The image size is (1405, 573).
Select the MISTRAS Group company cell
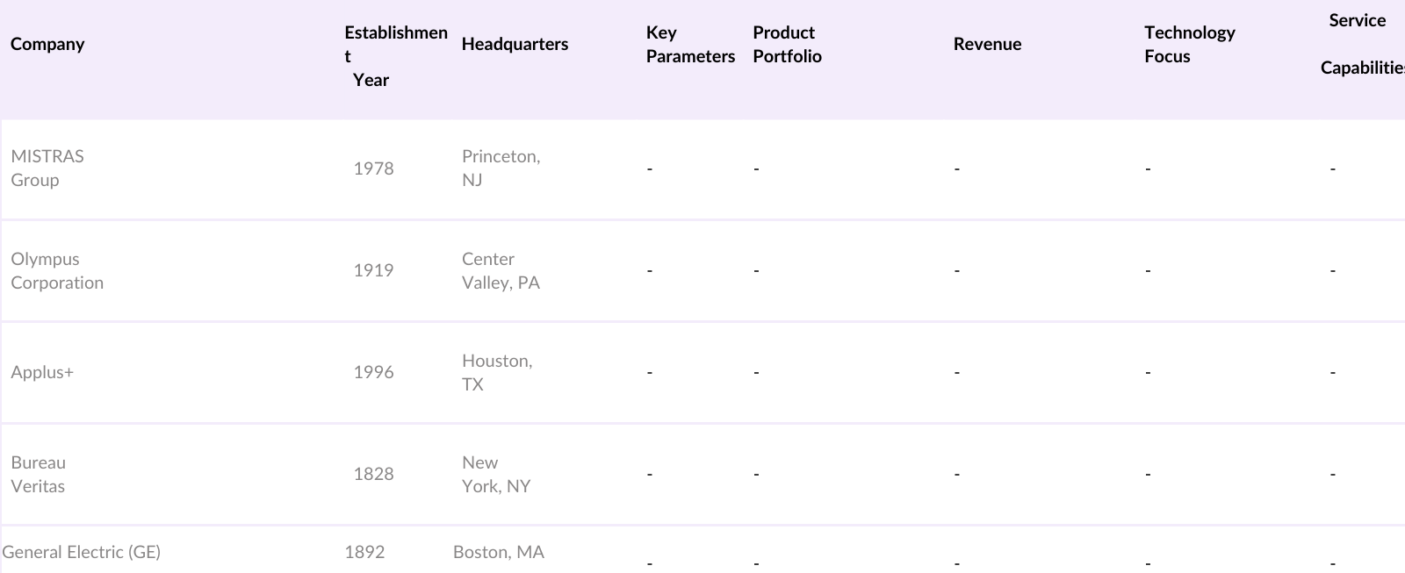coord(47,168)
